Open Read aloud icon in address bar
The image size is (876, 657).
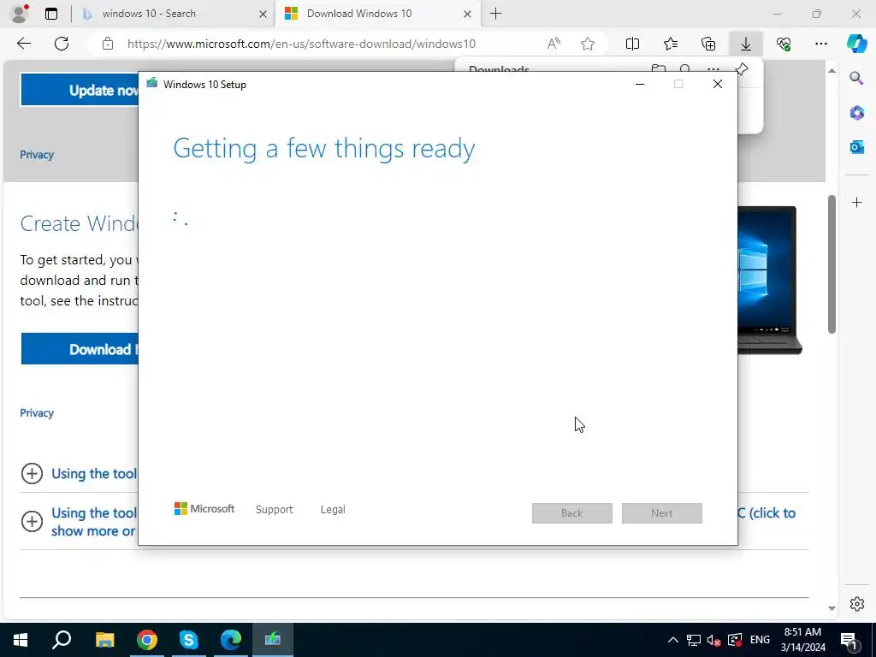click(x=553, y=44)
